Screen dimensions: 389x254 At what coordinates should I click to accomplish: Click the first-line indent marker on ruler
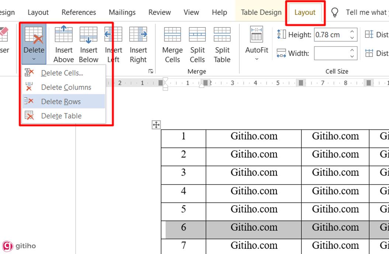tap(165, 80)
